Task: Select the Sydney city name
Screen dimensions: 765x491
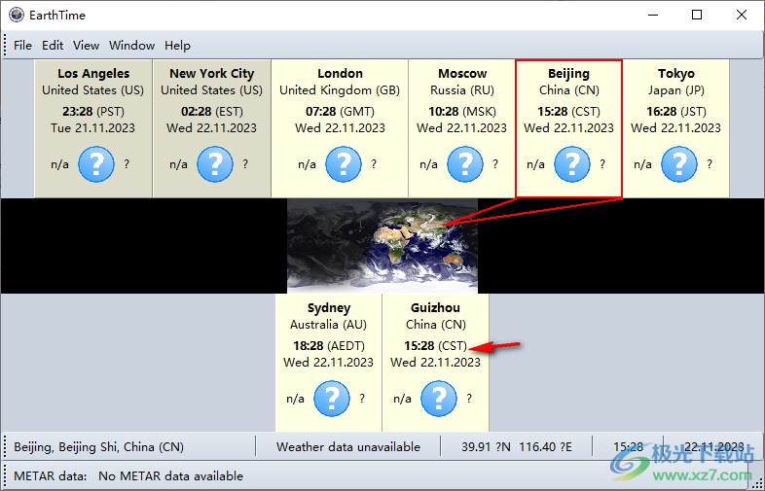Action: [x=329, y=308]
